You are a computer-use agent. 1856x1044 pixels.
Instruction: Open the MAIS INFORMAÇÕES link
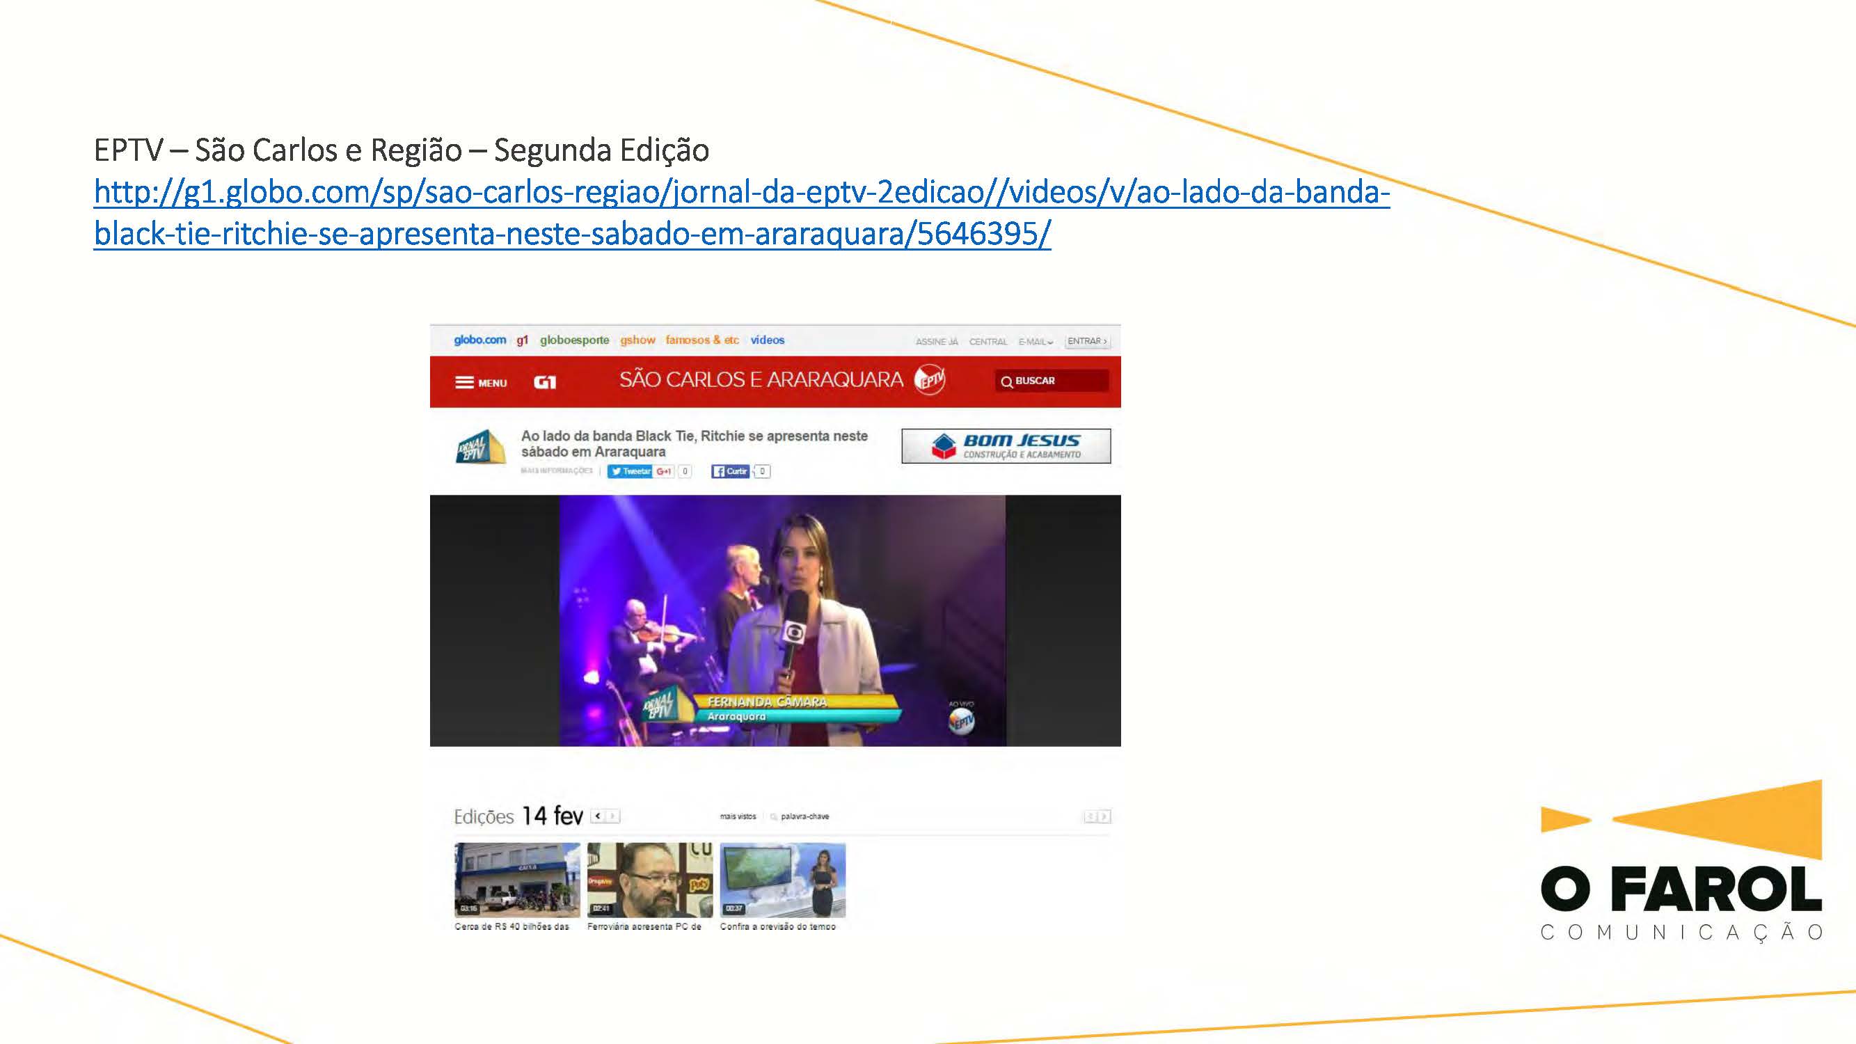click(x=556, y=470)
